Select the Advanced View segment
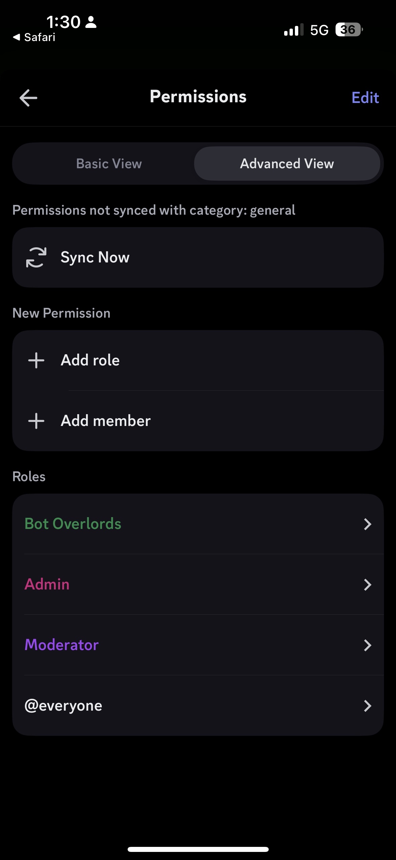 click(x=287, y=164)
